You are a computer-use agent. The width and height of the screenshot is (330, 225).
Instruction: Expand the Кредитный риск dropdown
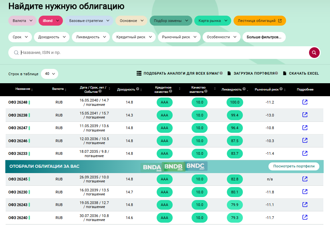pyautogui.click(x=134, y=37)
